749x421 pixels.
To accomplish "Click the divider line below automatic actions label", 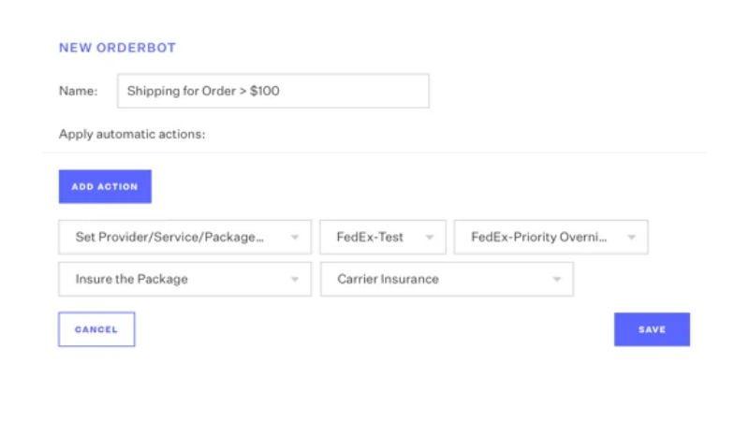I will coord(374,152).
